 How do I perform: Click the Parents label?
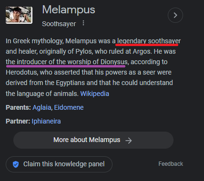[18, 107]
